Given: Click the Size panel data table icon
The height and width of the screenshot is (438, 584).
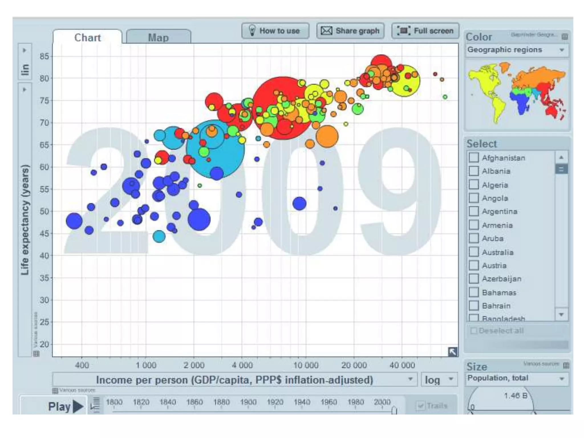Looking at the screenshot, I should [x=566, y=365].
